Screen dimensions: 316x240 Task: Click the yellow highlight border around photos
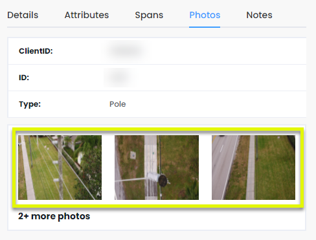[158, 129]
